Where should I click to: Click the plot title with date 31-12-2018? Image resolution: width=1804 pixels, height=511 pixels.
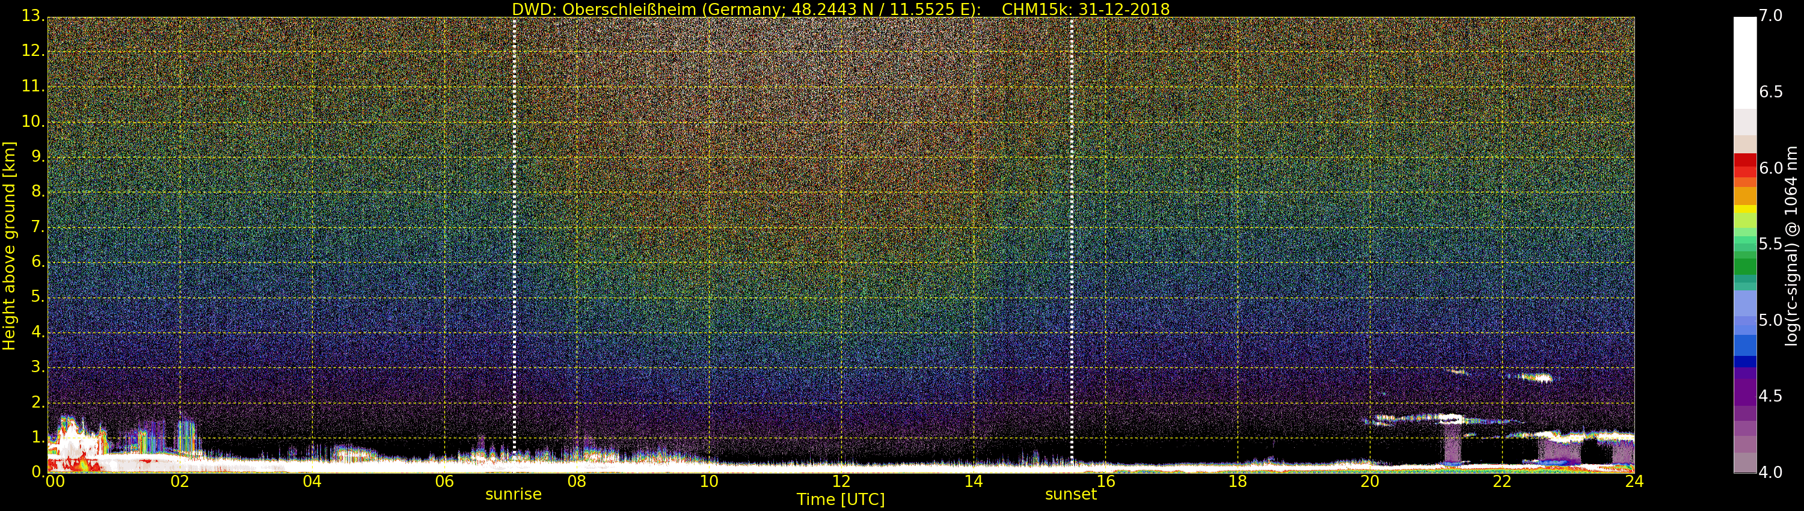click(841, 9)
